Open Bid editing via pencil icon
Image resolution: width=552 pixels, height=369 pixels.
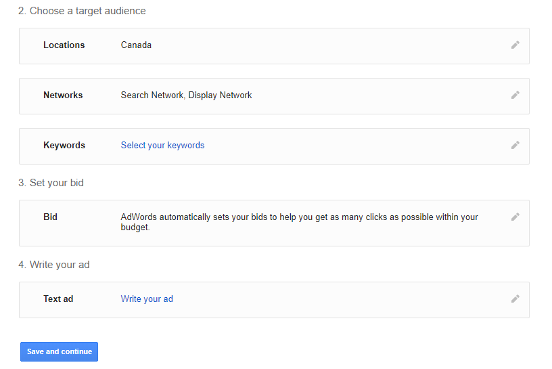515,217
